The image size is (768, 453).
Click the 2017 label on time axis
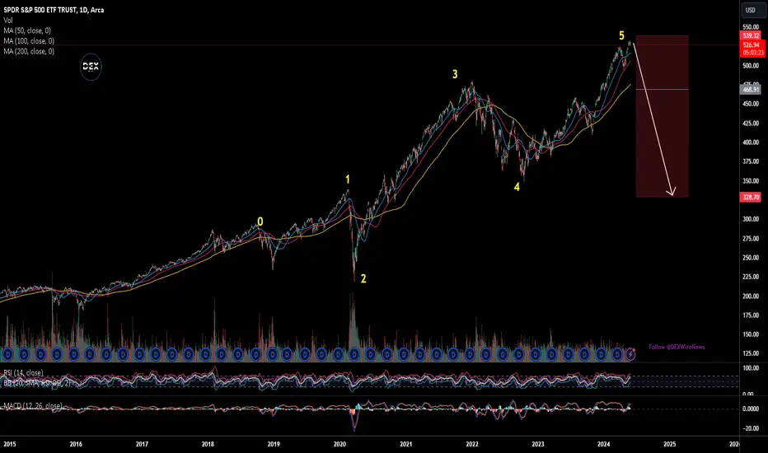(142, 444)
